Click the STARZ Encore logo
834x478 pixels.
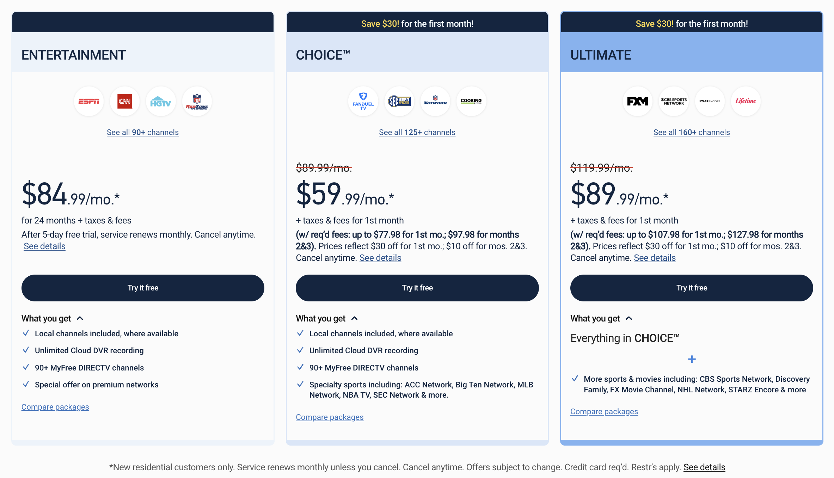tap(710, 101)
